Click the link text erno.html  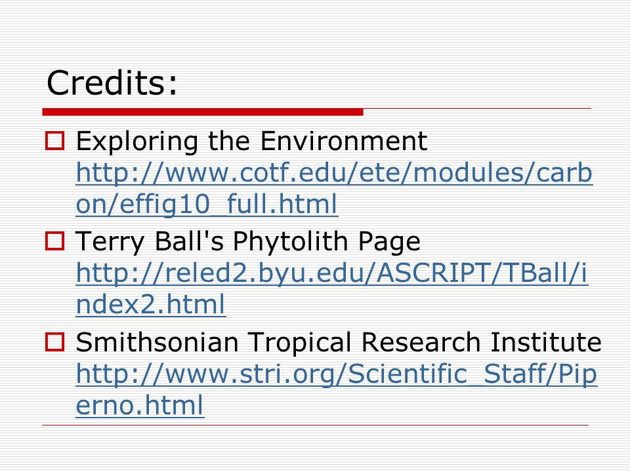coord(140,405)
